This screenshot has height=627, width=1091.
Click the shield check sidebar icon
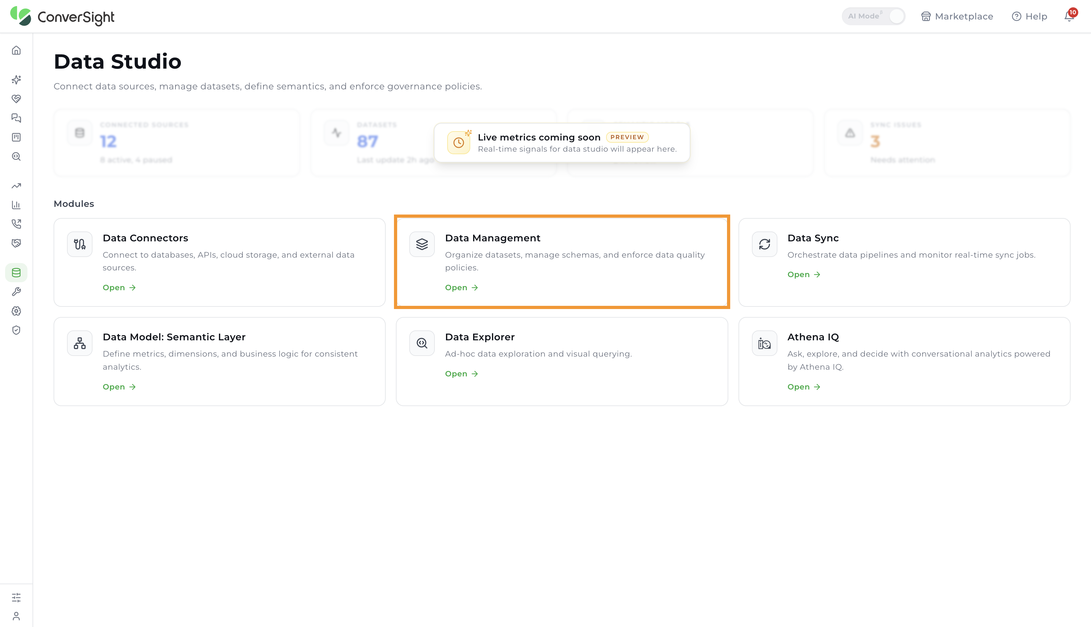tap(16, 330)
